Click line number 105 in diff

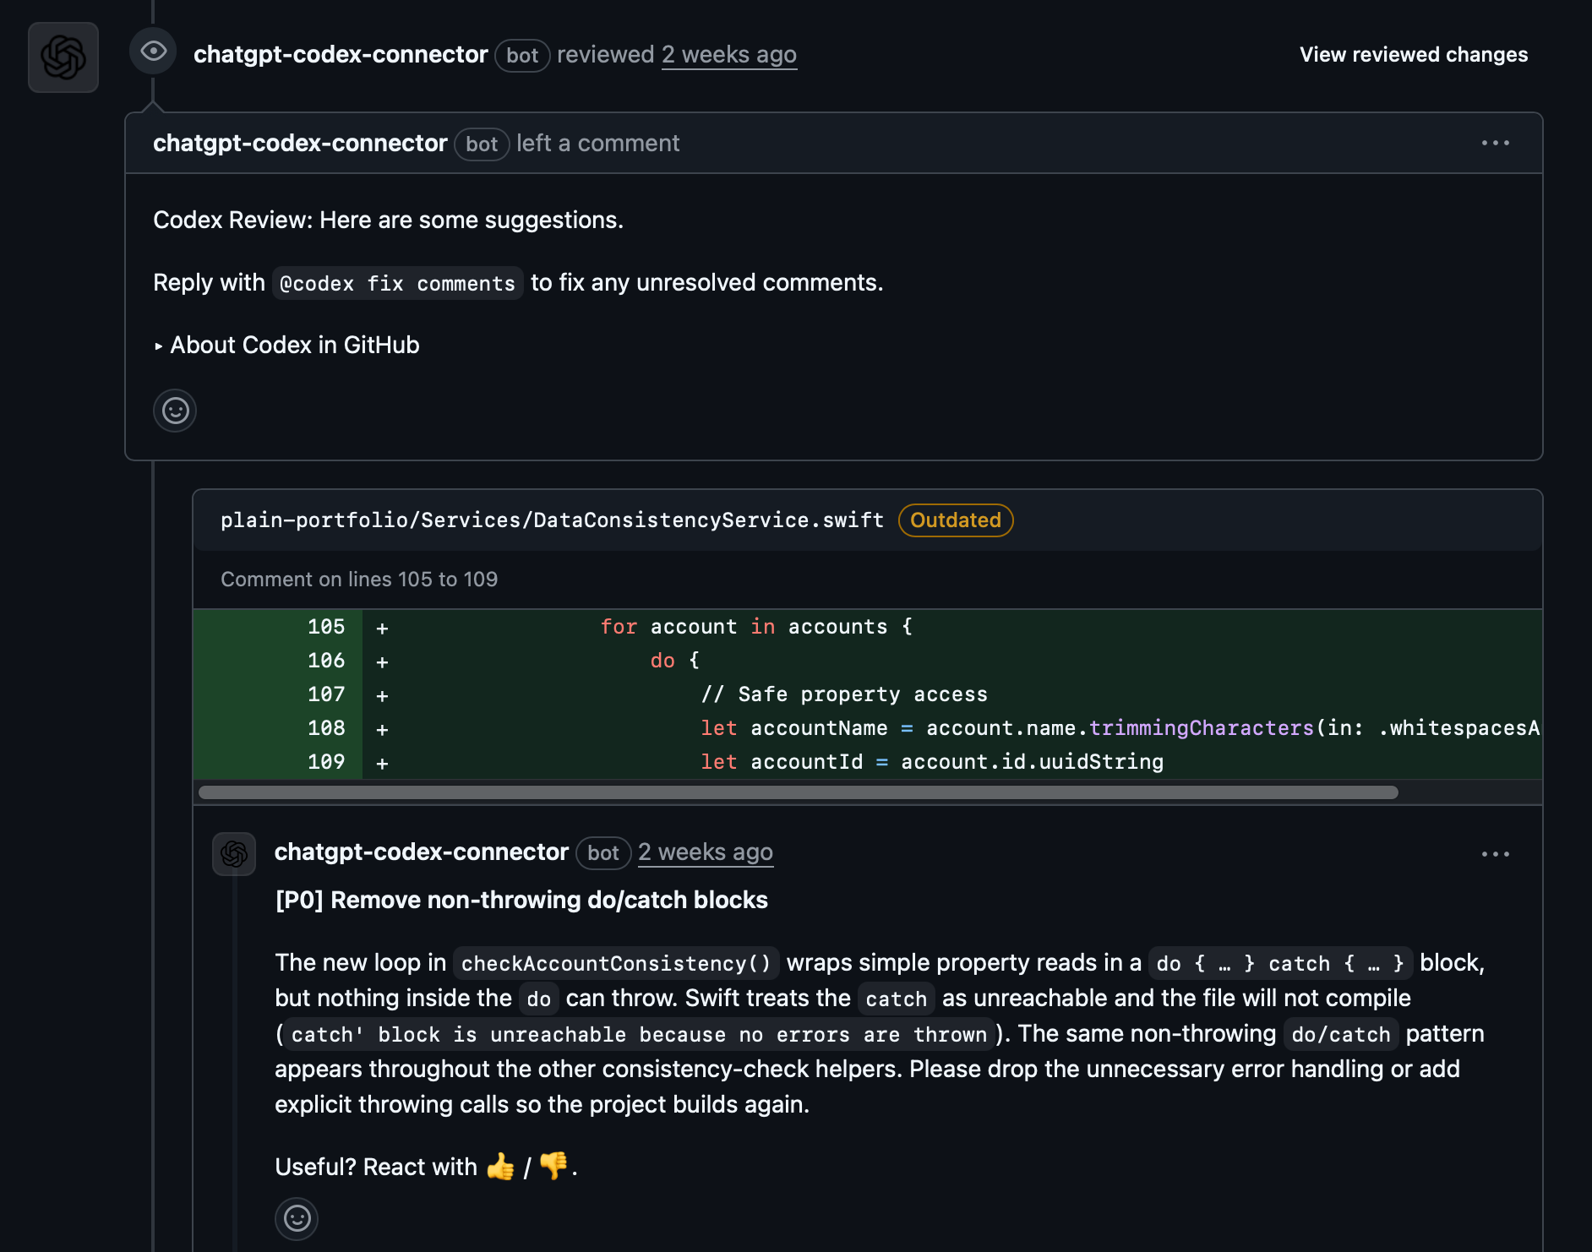click(326, 627)
